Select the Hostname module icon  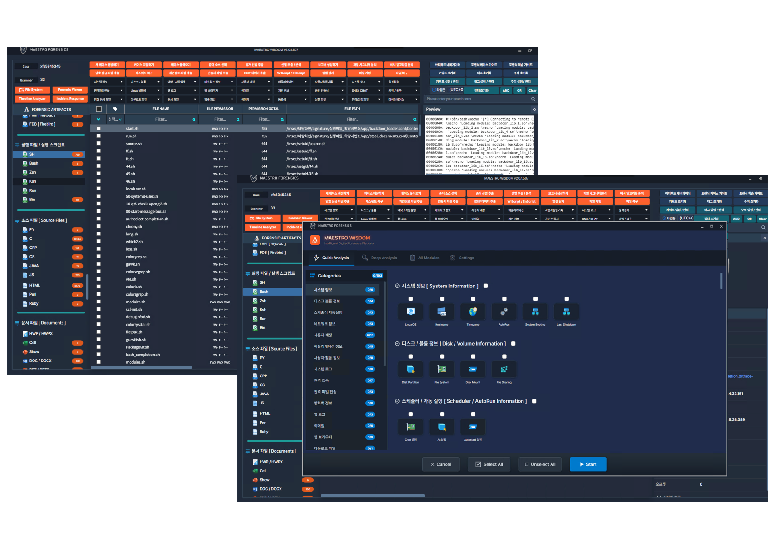point(442,312)
